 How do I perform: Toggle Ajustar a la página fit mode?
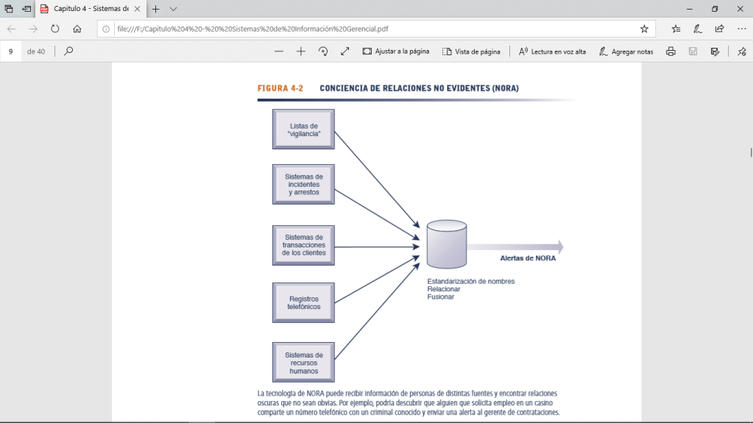(395, 51)
